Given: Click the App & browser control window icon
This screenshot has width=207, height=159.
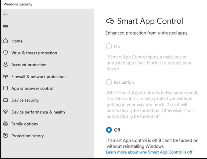Looking at the screenshot, I should click(5, 88).
